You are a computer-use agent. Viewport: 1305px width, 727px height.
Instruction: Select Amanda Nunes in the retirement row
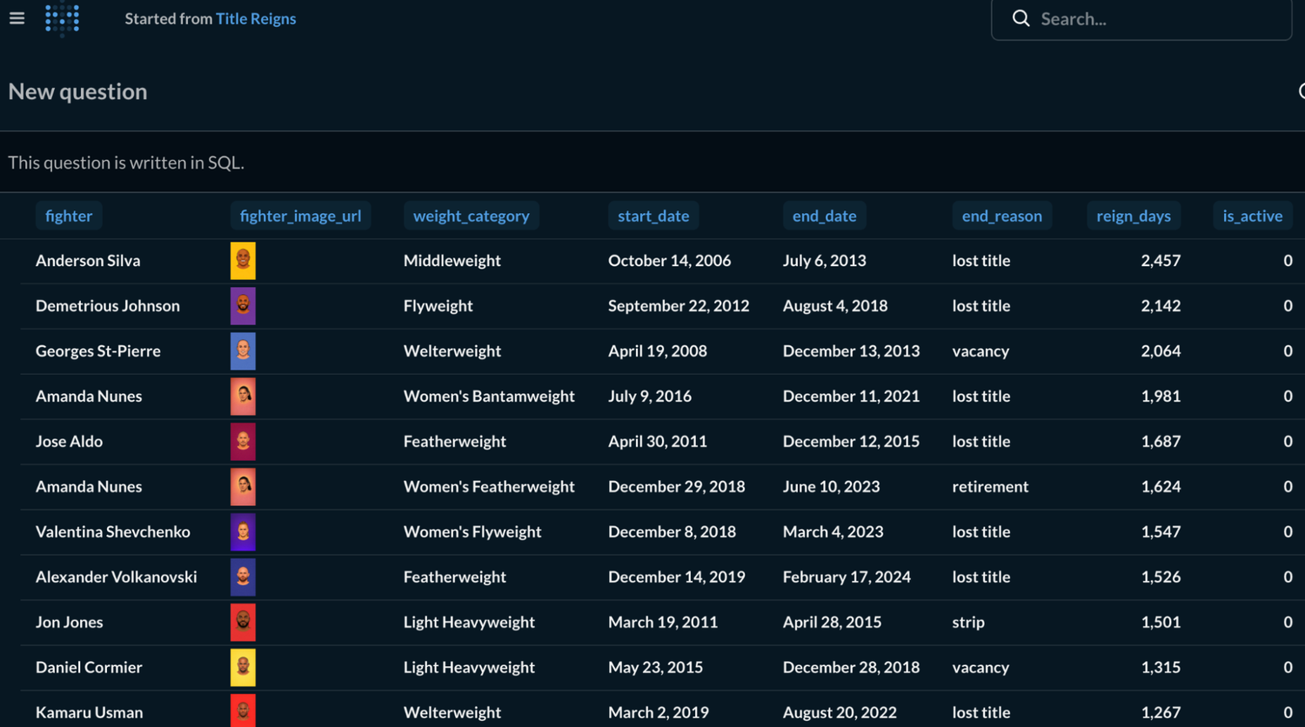tap(89, 487)
